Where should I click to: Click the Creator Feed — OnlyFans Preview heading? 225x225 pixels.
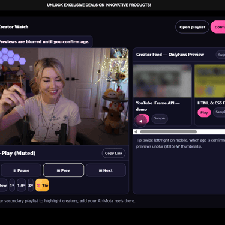point(170,55)
